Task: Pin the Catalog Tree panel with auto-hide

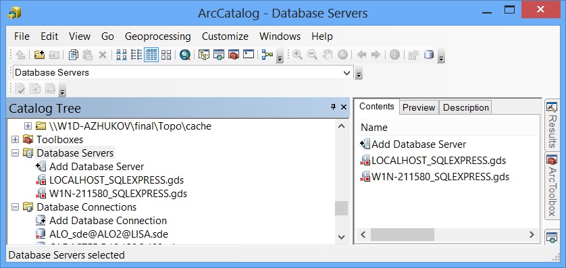Action: [x=333, y=107]
